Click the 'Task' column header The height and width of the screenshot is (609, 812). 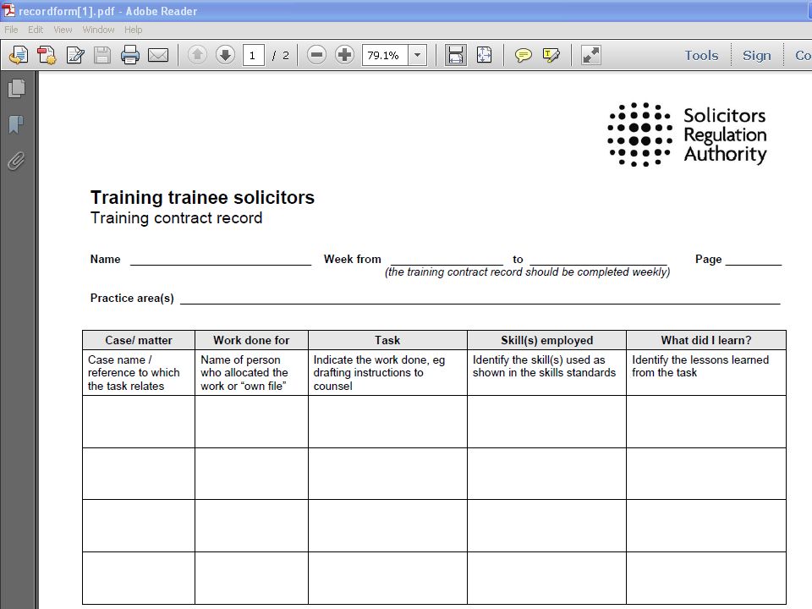coord(388,340)
